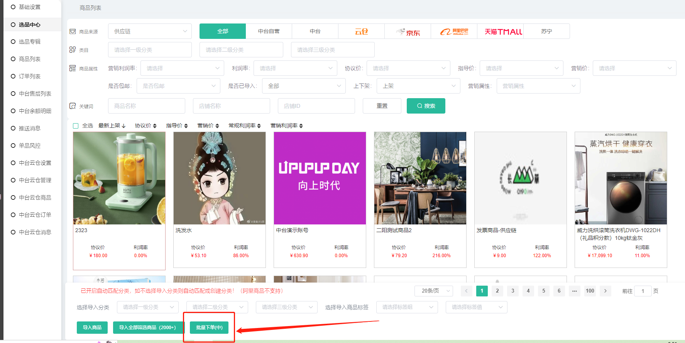Open the 洗发水 product thumbnail
Screen dimensions: 685x343
point(220,178)
